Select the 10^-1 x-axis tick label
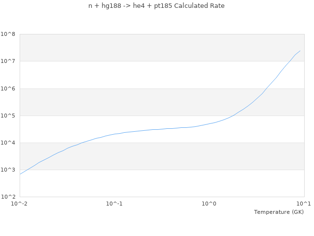This screenshot has height=236, width=314. pos(114,204)
